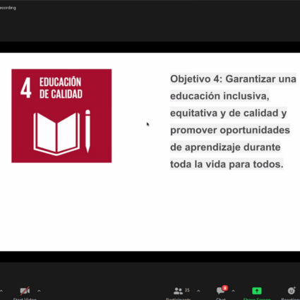The height and width of the screenshot is (300, 300).
Task: Click the text 'Objetivo 4: Garantizar una'
Action: (233, 79)
